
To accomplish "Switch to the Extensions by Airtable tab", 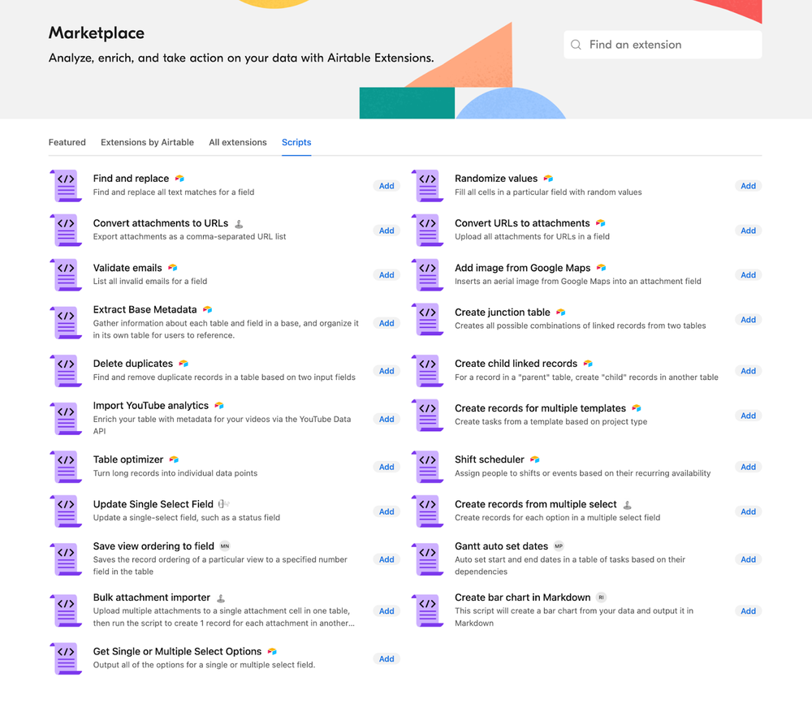I will click(x=147, y=142).
